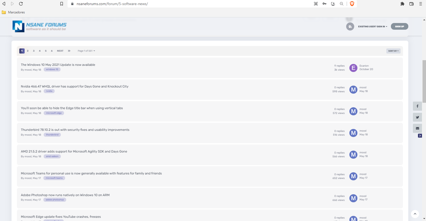Go to page 6
The height and width of the screenshot is (221, 426).
coord(52,51)
